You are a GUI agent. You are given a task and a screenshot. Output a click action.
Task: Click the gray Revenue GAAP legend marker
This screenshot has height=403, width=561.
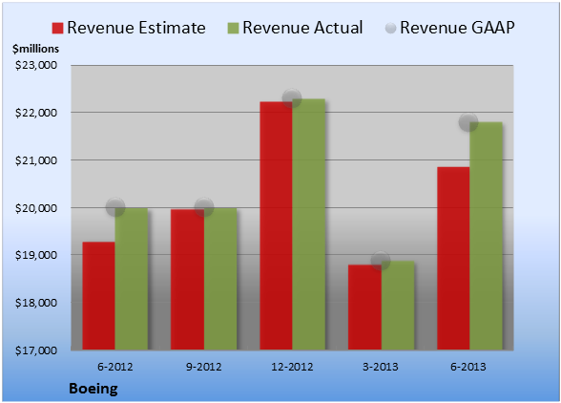pyautogui.click(x=391, y=29)
